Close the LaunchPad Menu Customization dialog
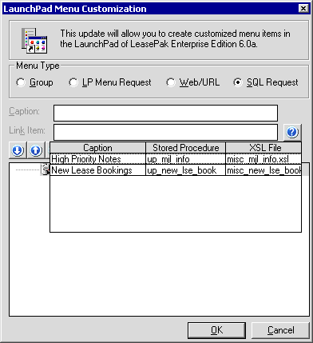This screenshot has width=313, height=343. coord(303,9)
